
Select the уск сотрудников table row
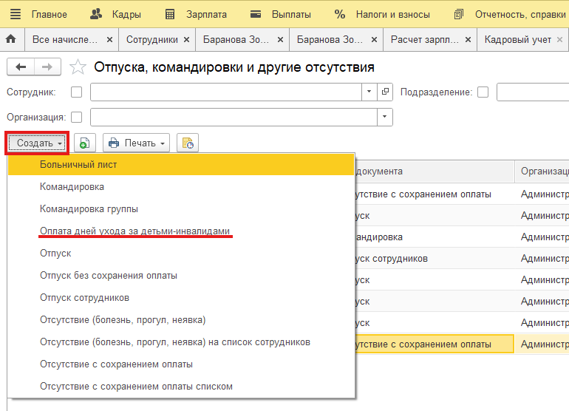[462, 259]
